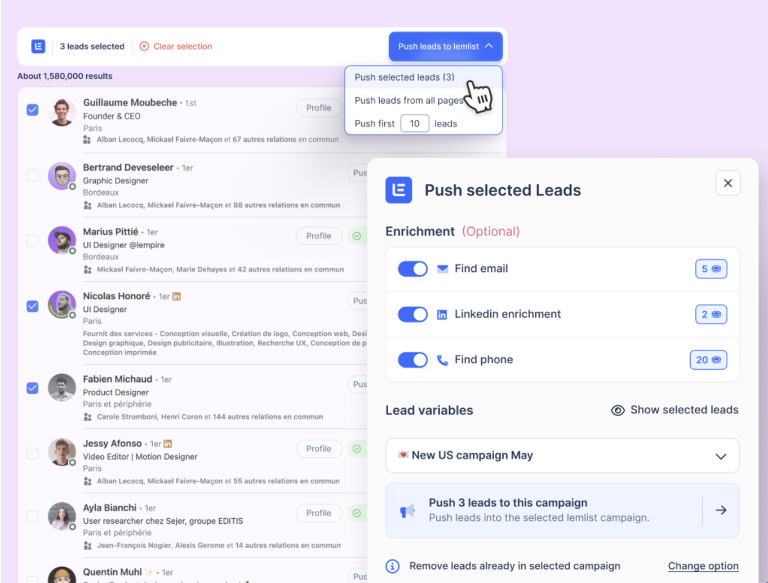
Task: Click the green check icon on Jessy Afonso's row
Action: [357, 449]
